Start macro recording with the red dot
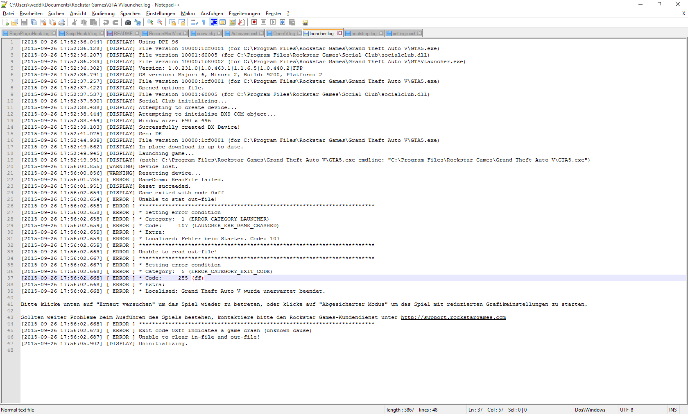Viewport: 688px width, 414px height. pyautogui.click(x=254, y=23)
